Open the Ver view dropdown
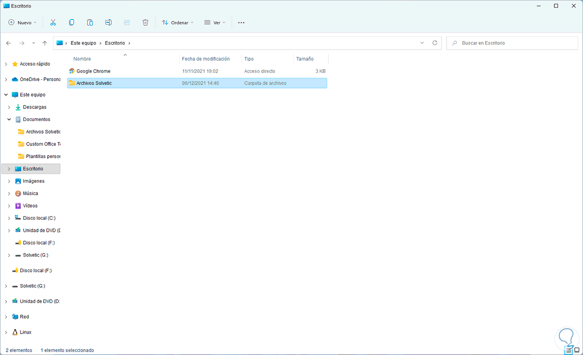Image resolution: width=583 pixels, height=355 pixels. pyautogui.click(x=214, y=22)
